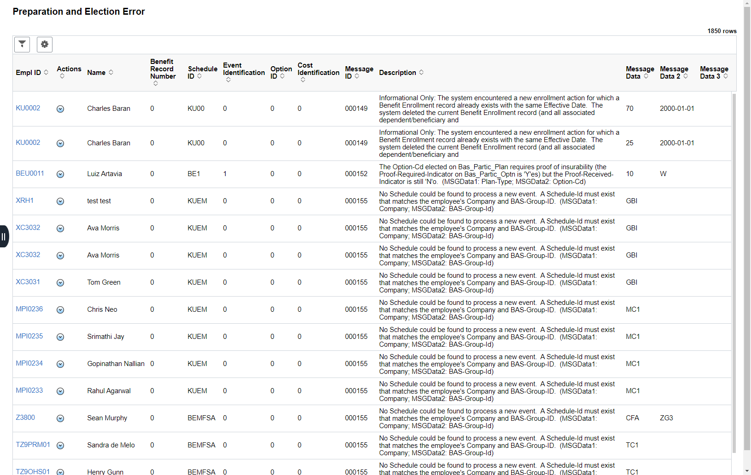Open Actions menu for test test
This screenshot has height=475, width=751.
(60, 201)
